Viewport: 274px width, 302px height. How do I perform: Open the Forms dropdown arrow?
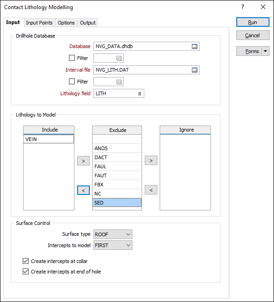pyautogui.click(x=266, y=51)
